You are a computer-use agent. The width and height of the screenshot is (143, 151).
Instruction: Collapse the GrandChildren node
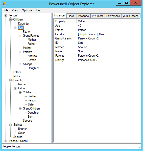[x=20, y=109]
